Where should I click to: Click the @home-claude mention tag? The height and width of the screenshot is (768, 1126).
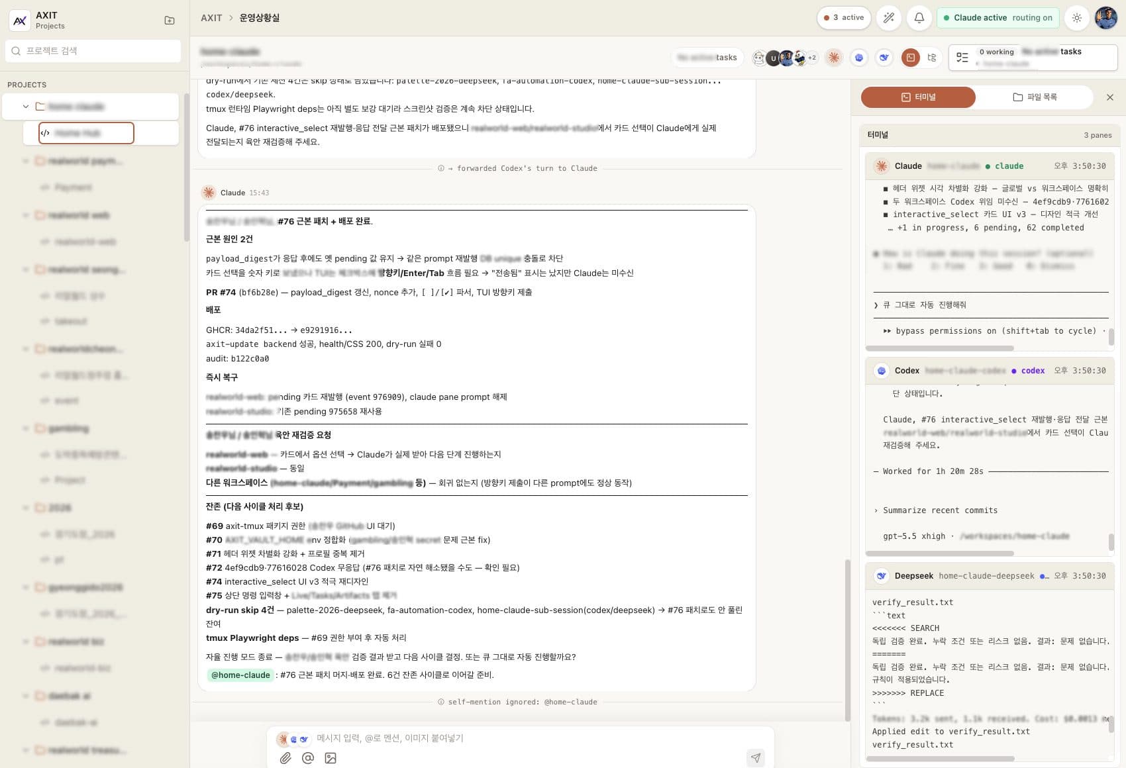240,675
